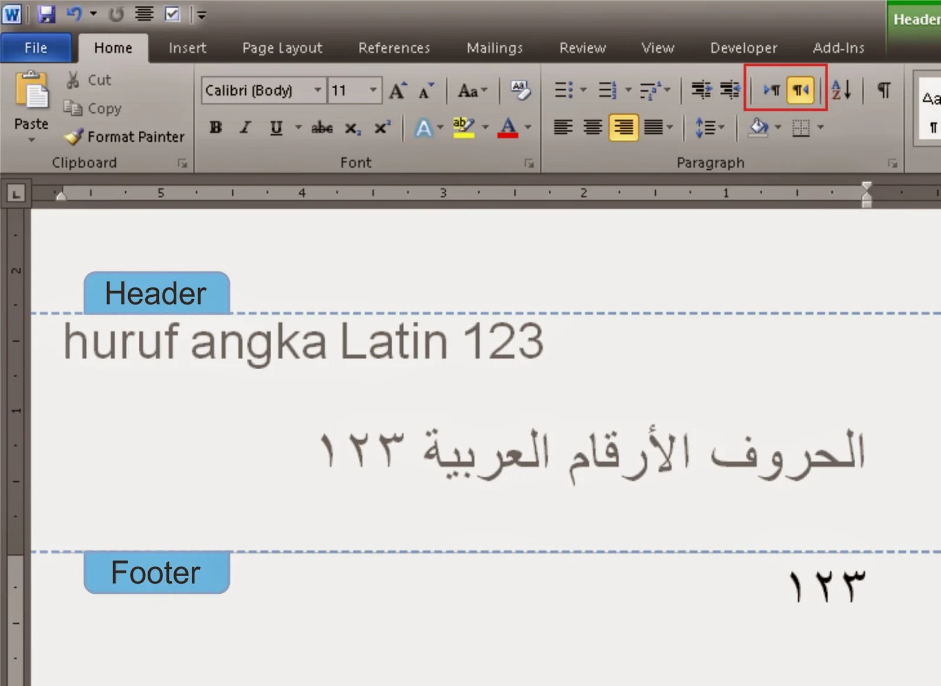Viewport: 941px width, 686px height.
Task: Click the Undo icon
Action: point(75,14)
